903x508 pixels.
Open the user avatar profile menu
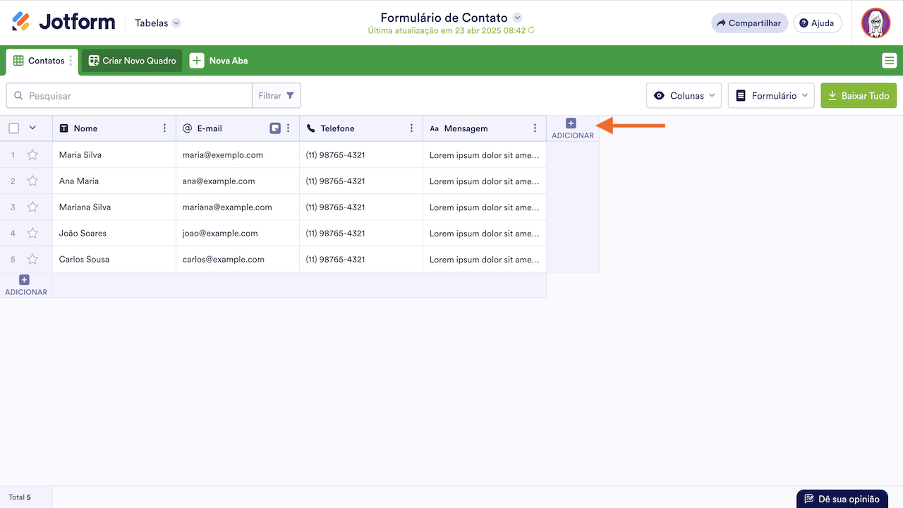point(875,23)
